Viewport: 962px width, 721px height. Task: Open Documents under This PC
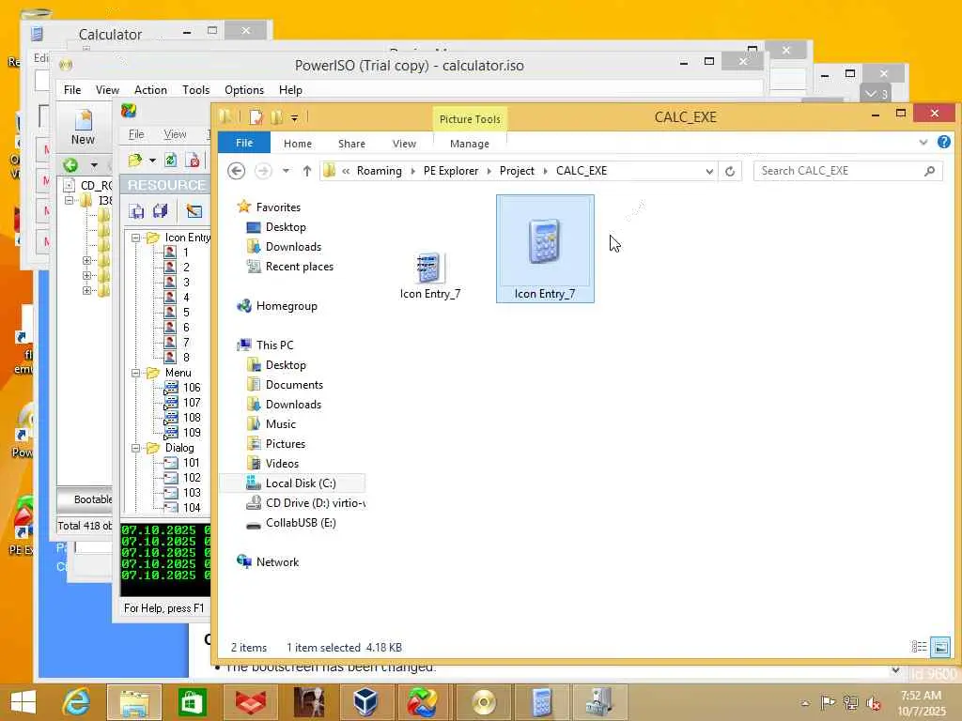click(x=294, y=384)
